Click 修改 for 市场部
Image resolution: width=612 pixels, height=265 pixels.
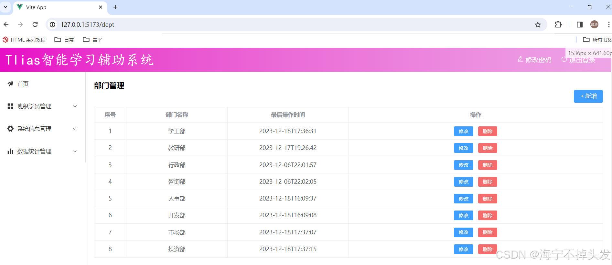tap(464, 232)
